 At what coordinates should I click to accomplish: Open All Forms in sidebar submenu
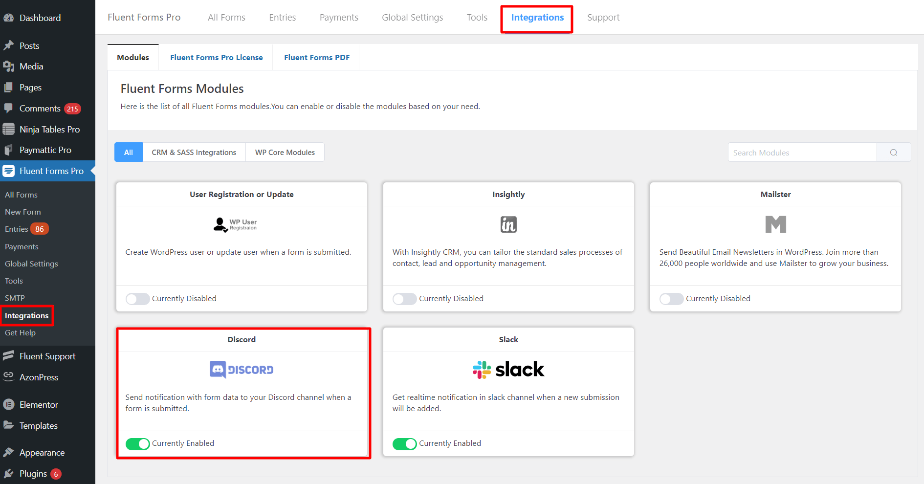(21, 195)
